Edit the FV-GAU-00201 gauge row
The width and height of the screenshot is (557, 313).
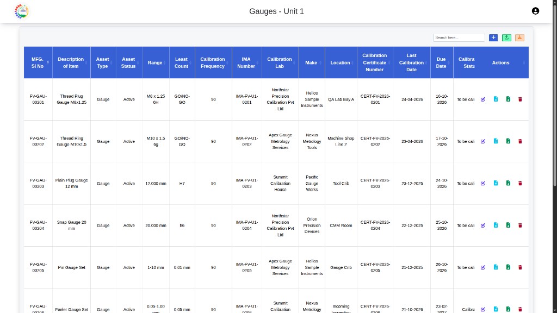tap(483, 99)
